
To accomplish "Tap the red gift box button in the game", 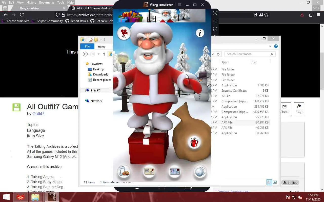I will click(x=194, y=142).
